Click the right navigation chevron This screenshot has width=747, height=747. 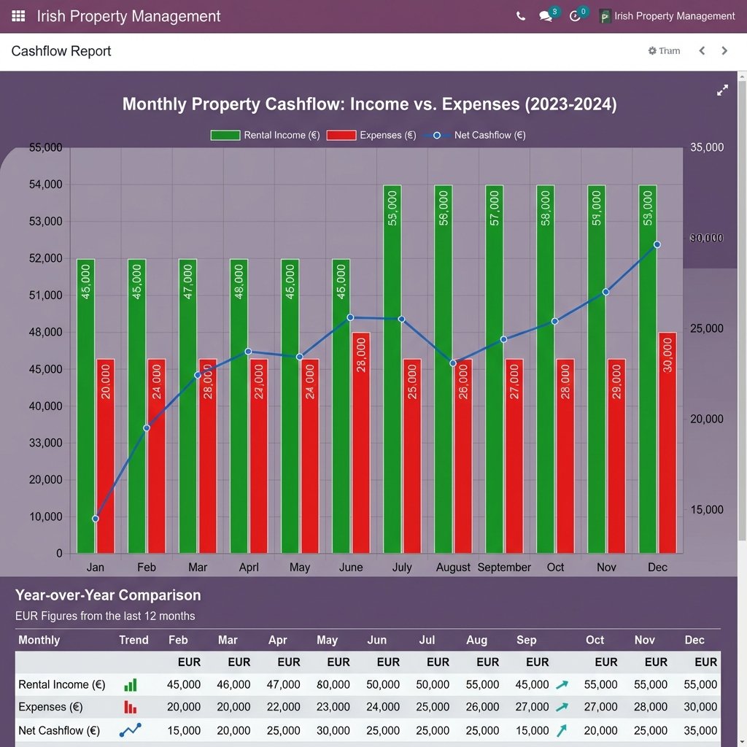click(x=724, y=50)
